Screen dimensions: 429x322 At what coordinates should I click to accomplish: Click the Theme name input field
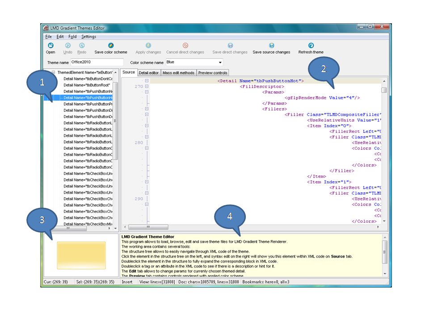97,63
